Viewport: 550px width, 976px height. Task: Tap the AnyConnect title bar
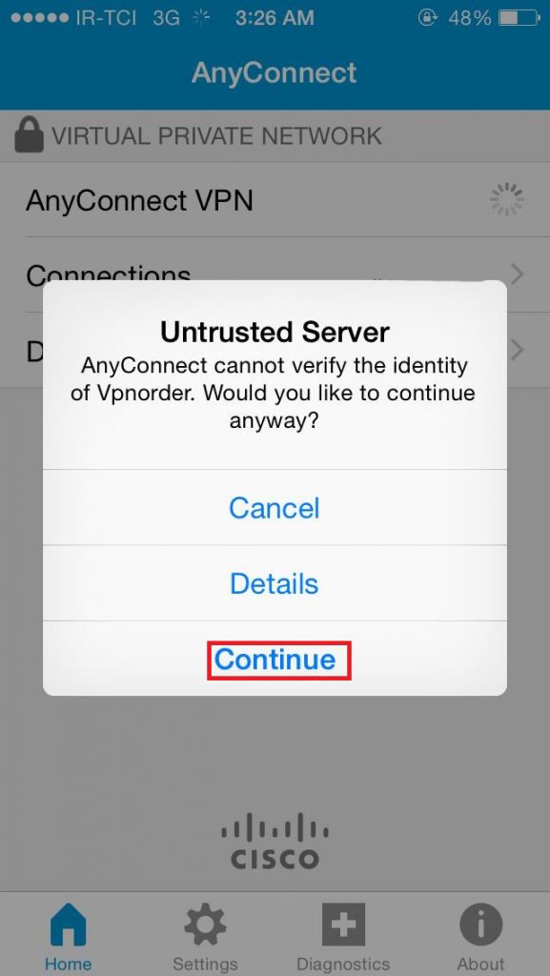(x=275, y=72)
